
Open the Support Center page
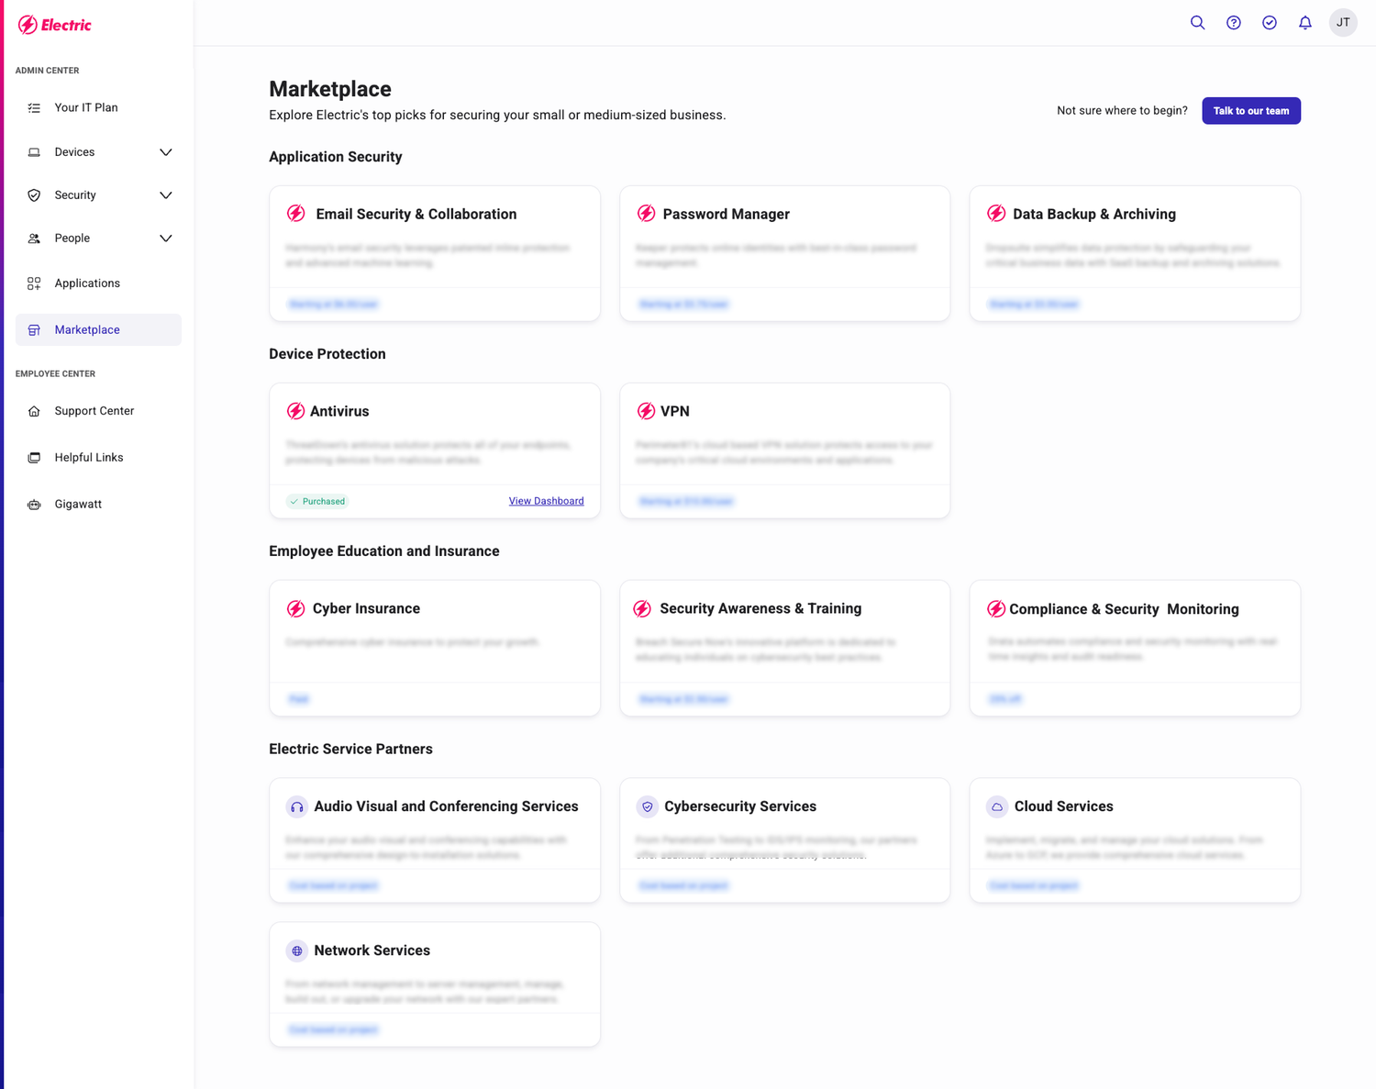(x=94, y=411)
